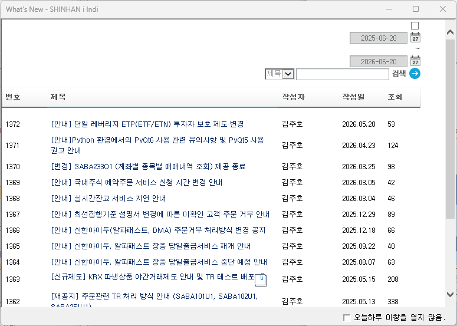457x326 pixels.
Task: Sort by the 작성일 column header
Action: pyautogui.click(x=353, y=97)
